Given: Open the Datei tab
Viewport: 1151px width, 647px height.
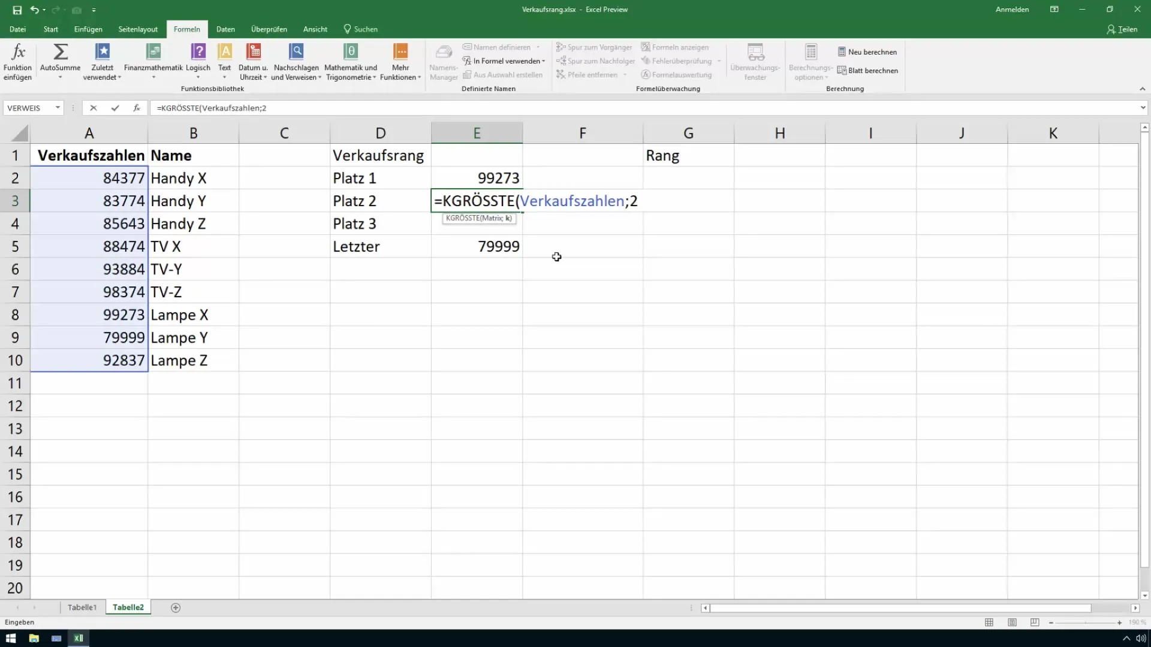Looking at the screenshot, I should 17,29.
